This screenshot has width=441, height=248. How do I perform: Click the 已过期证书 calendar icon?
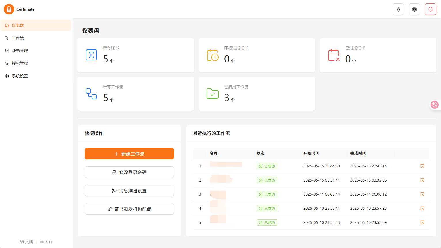[334, 55]
